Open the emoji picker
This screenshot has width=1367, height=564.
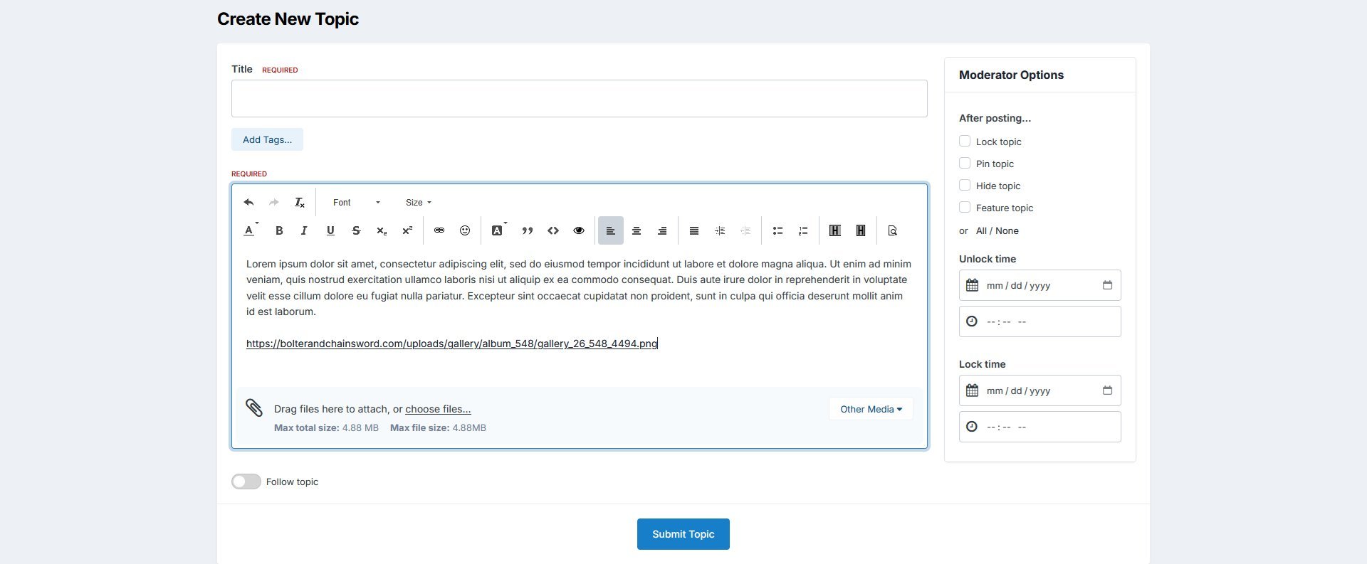[x=465, y=230]
